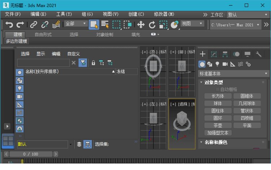Click the lock icon in Scene Explorer
Viewport: 271px width, 170px height.
tap(93, 63)
